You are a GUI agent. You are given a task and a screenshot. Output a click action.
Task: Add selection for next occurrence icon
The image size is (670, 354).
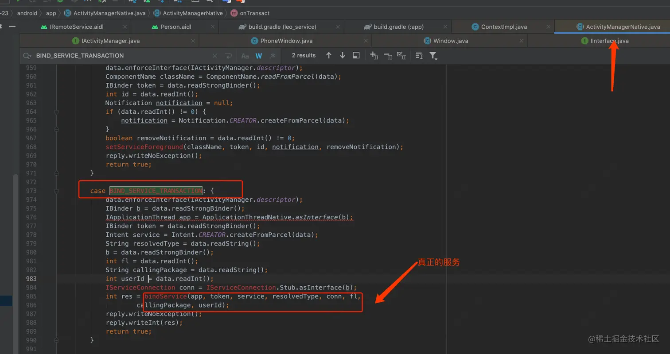tap(374, 55)
